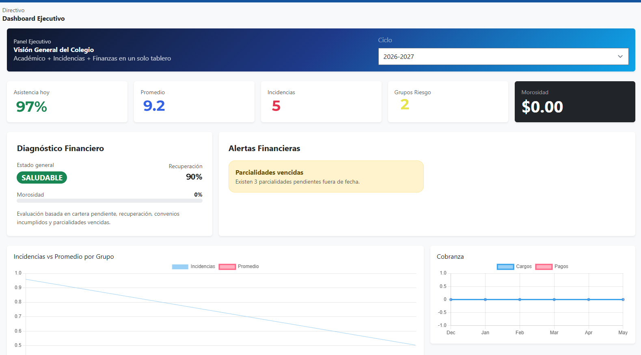641x355 pixels.
Task: Click the Directivo label above the page title
Action: pyautogui.click(x=13, y=10)
